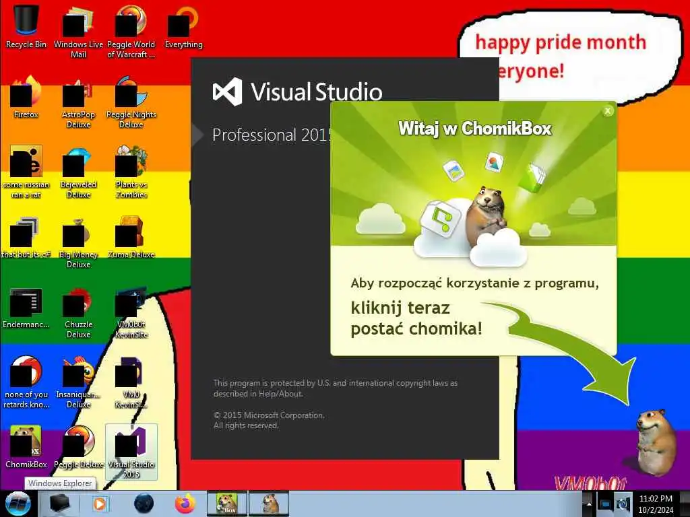Image resolution: width=690 pixels, height=517 pixels.
Task: Click the network tray icon
Action: [605, 504]
